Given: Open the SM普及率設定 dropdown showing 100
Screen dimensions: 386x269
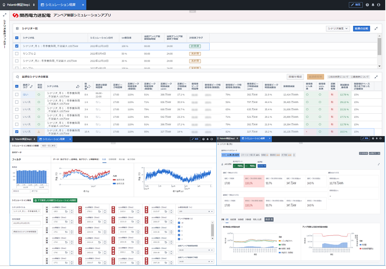Looking at the screenshot, I should coord(196,211).
